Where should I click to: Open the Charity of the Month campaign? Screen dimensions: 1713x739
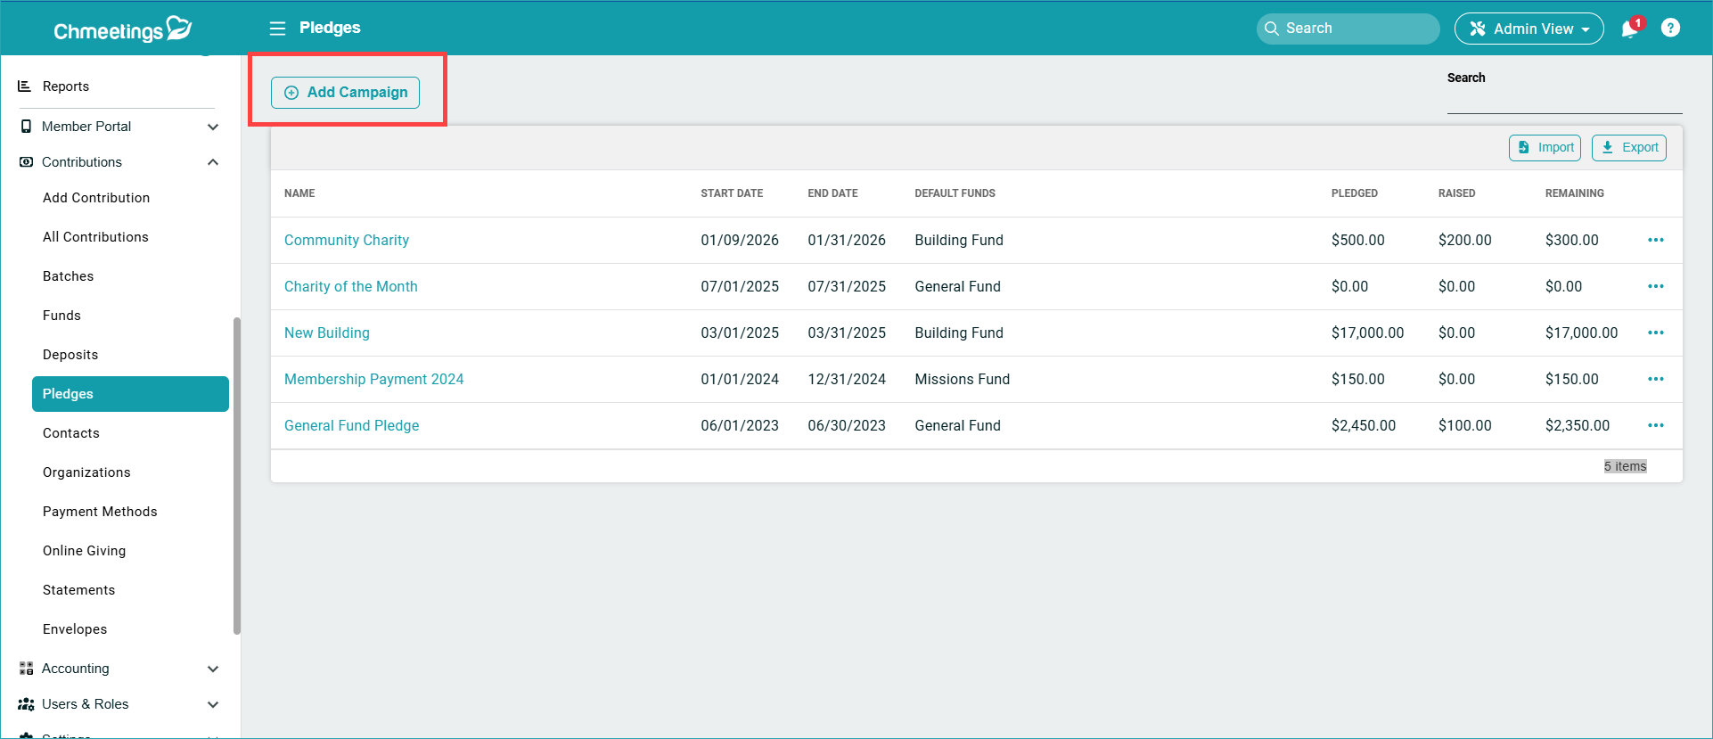click(350, 286)
